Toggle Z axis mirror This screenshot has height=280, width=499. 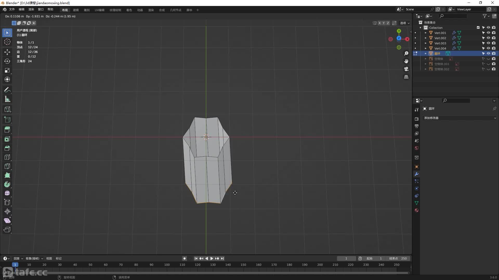pyautogui.click(x=388, y=23)
